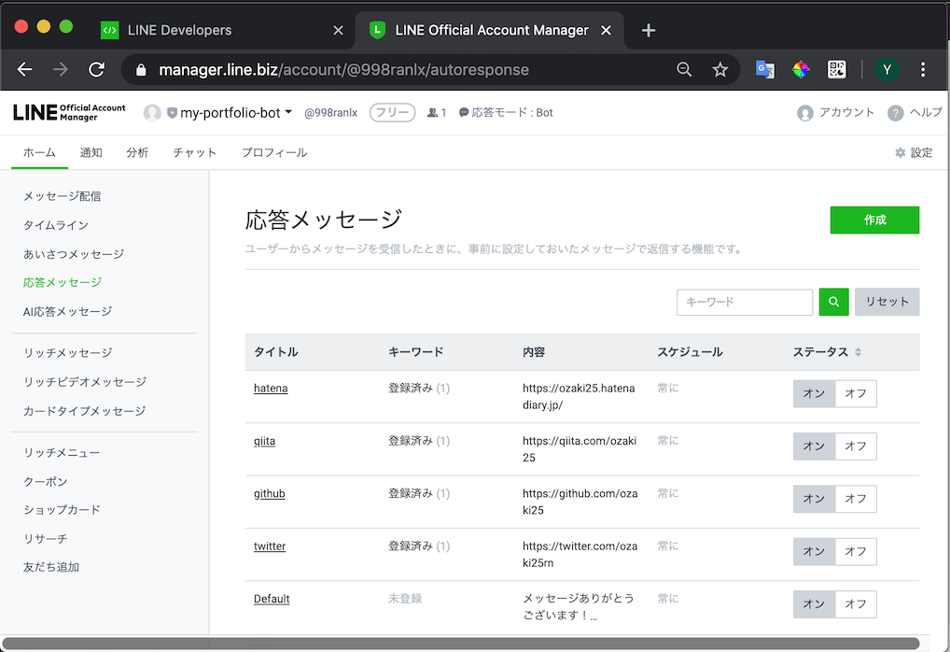Open the 通知 tab
The height and width of the screenshot is (652, 950).
pos(91,153)
